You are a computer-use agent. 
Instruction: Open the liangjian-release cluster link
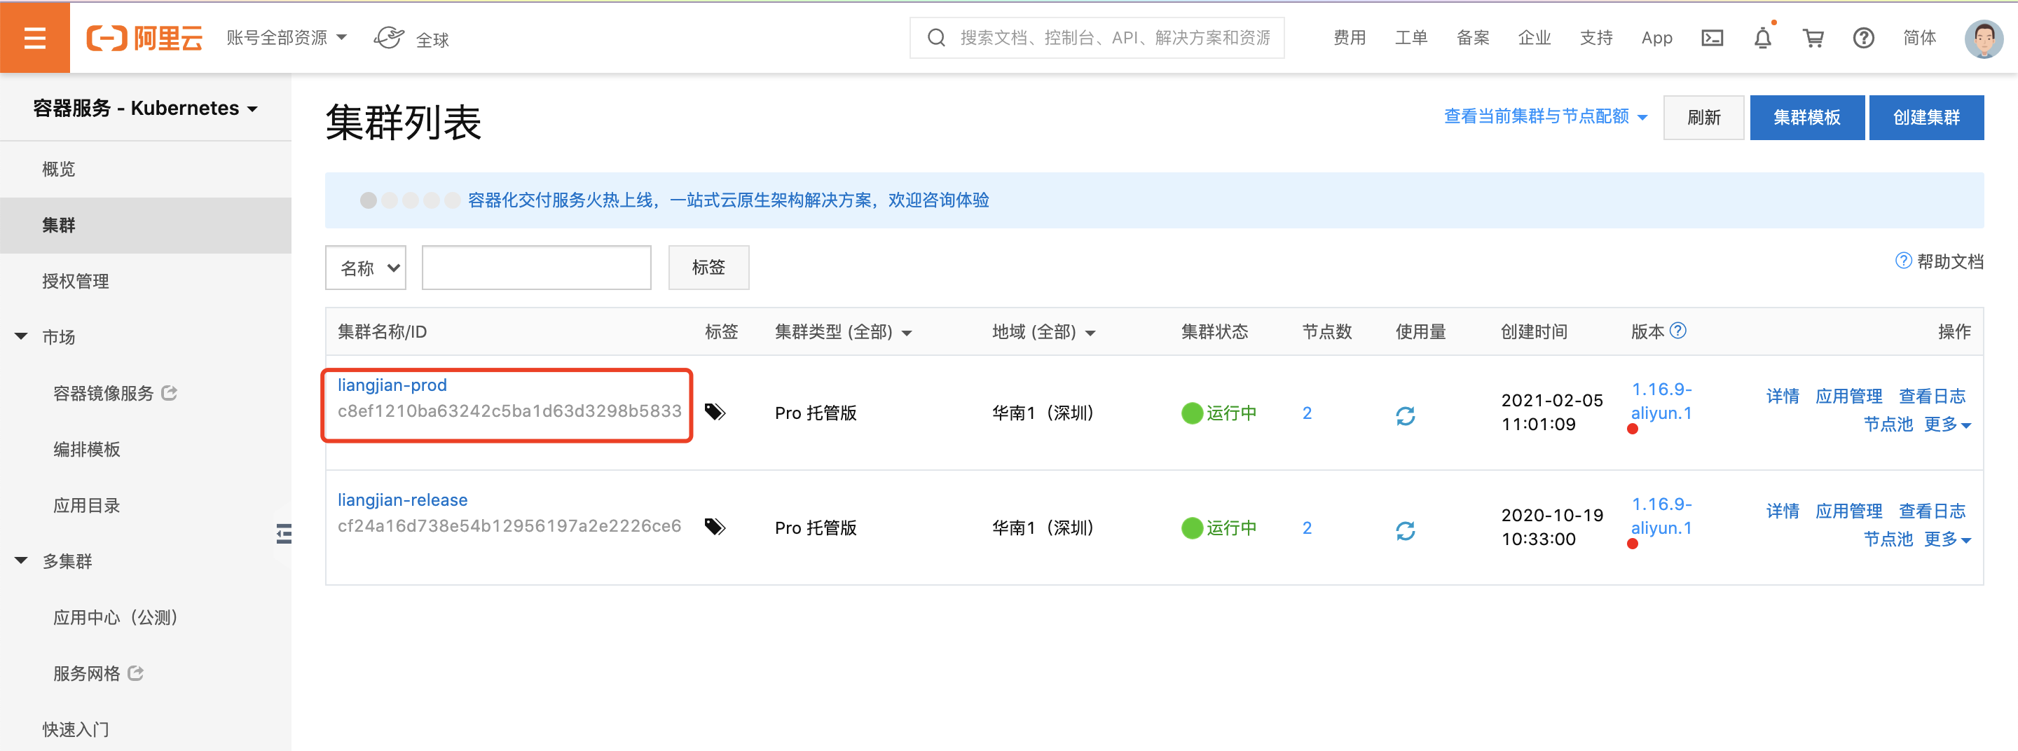(402, 499)
